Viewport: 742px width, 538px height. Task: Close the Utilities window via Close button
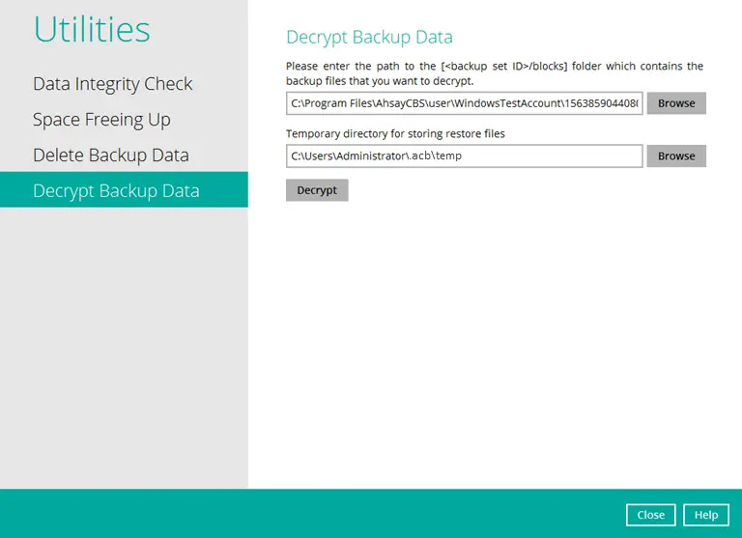tap(650, 515)
